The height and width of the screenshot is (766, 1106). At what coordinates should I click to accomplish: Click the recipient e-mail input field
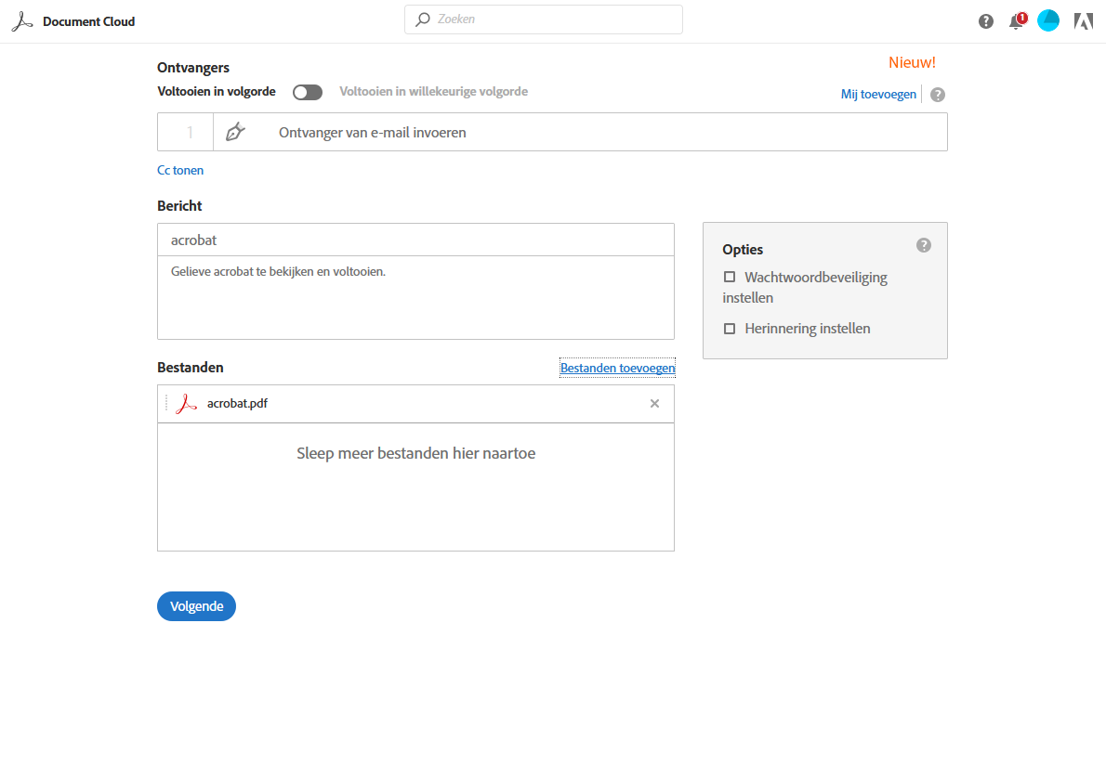tap(604, 133)
